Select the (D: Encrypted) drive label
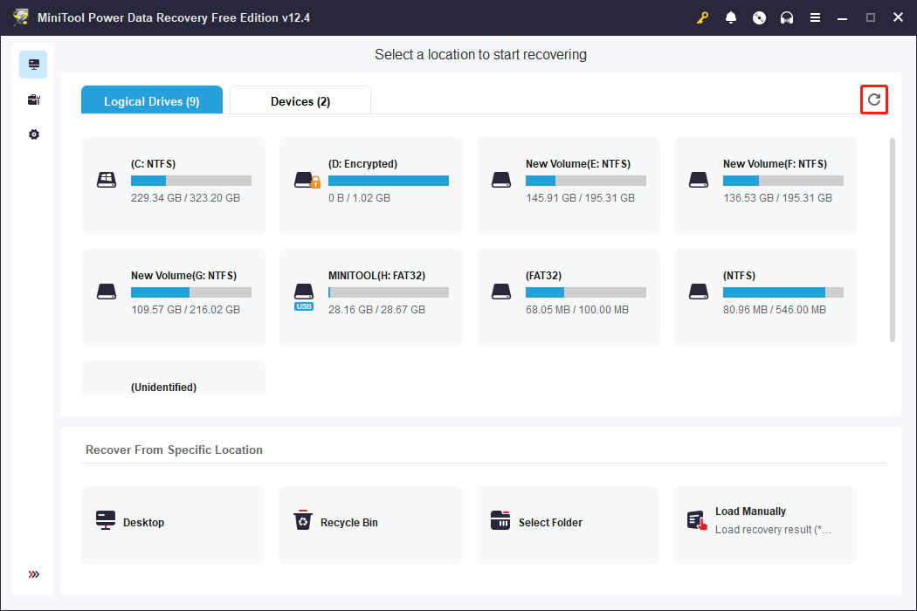This screenshot has height=611, width=917. click(362, 164)
